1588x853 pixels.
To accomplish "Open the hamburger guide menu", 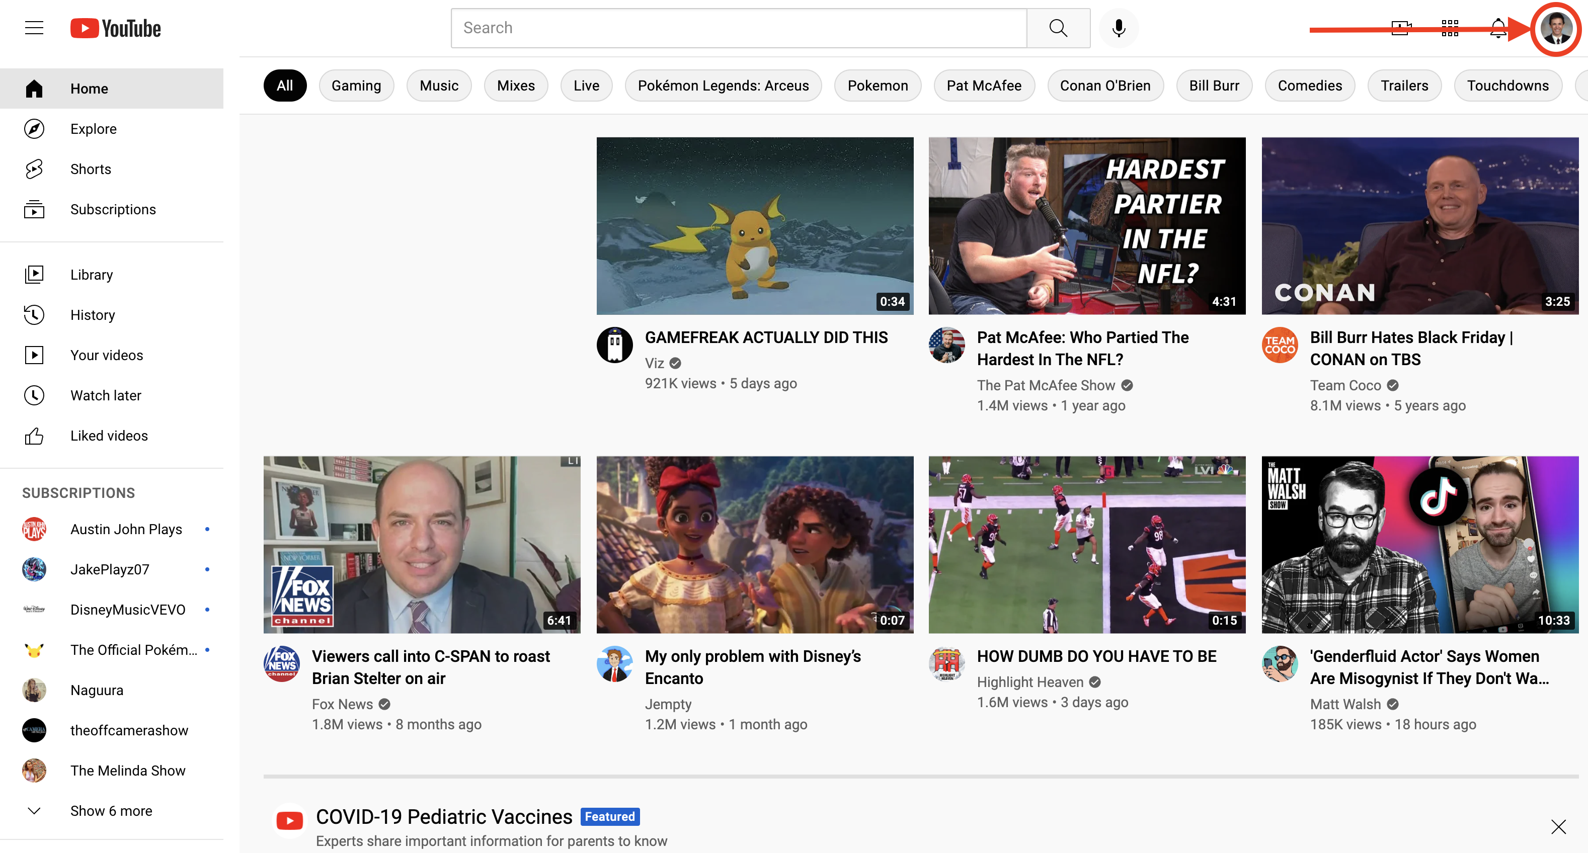I will tap(34, 28).
